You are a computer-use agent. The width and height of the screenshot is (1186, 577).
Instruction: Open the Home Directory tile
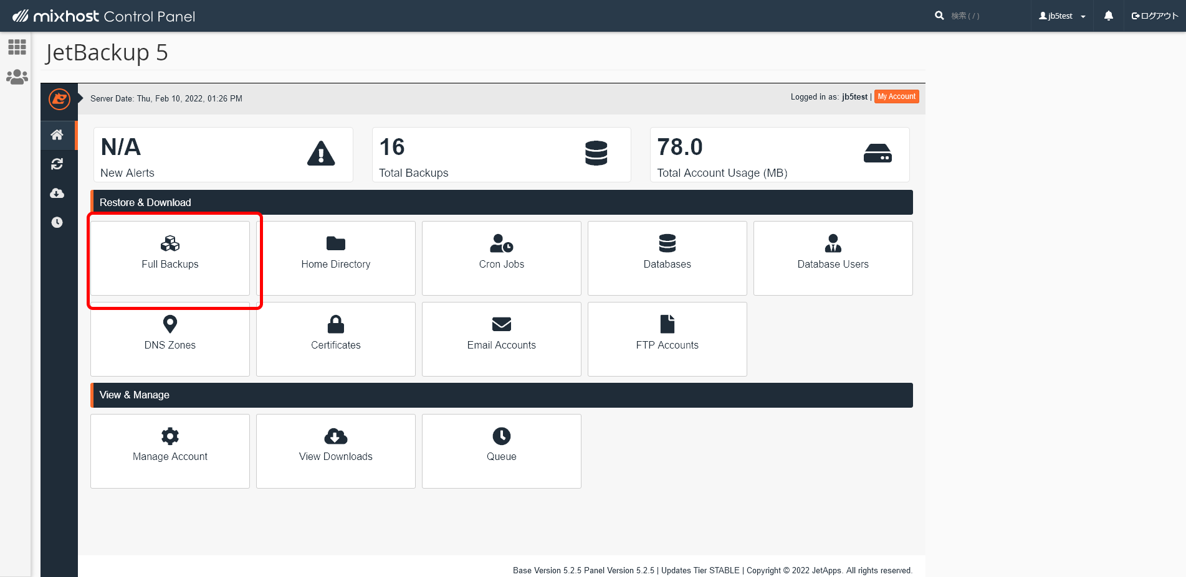(336, 258)
